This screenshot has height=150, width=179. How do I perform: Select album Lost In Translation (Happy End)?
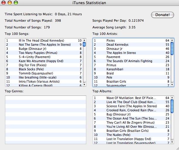tap(132, 139)
